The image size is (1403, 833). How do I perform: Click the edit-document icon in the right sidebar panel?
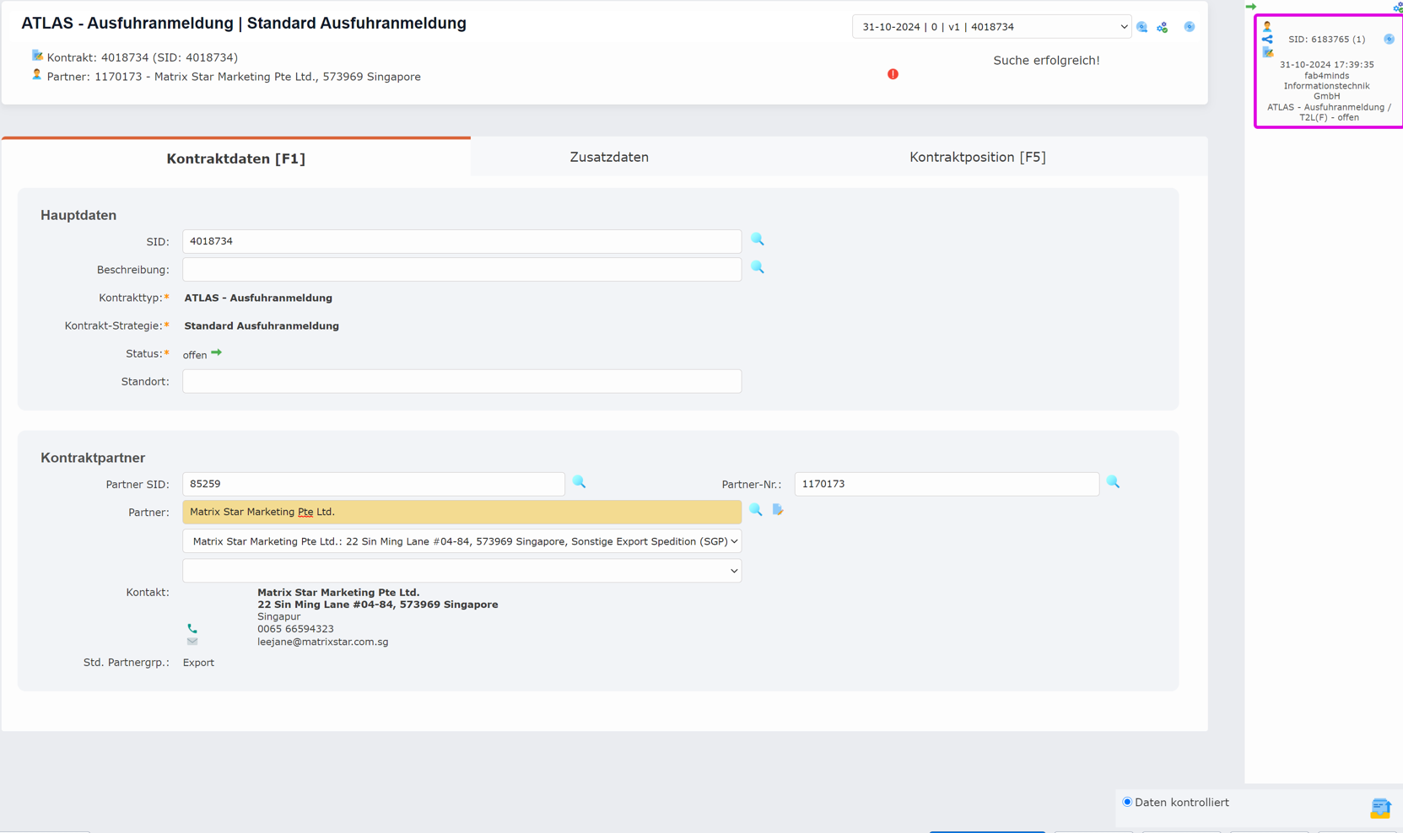1267,51
